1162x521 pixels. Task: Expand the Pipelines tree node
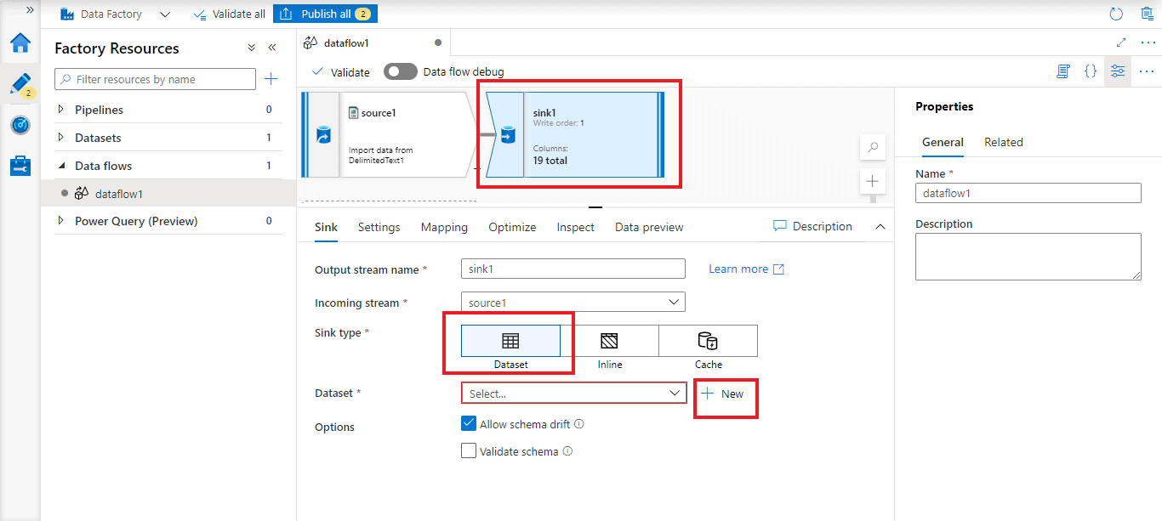pos(60,110)
